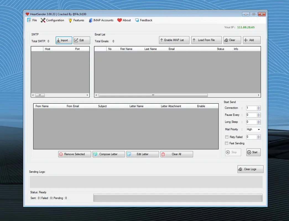The width and height of the screenshot is (289, 221).
Task: Click the Start button
Action: click(253, 152)
